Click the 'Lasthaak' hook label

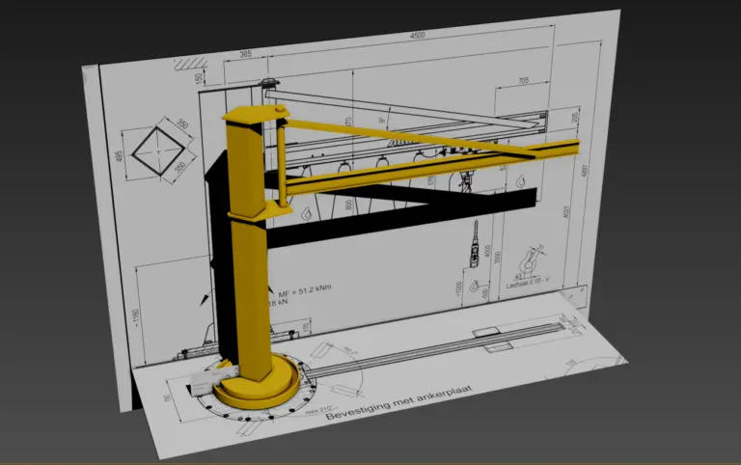pyautogui.click(x=528, y=283)
